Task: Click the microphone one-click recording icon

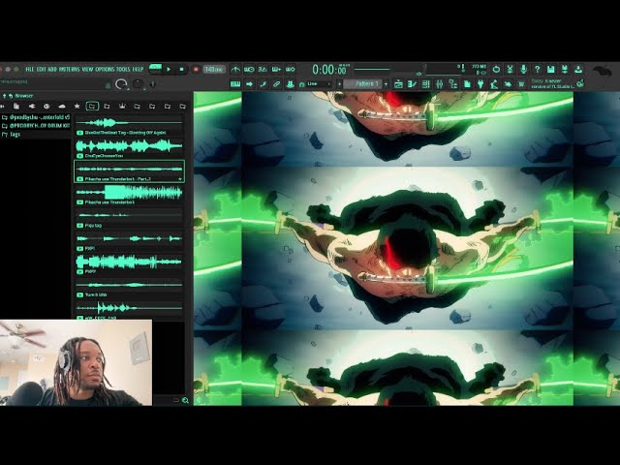Action: [523, 70]
